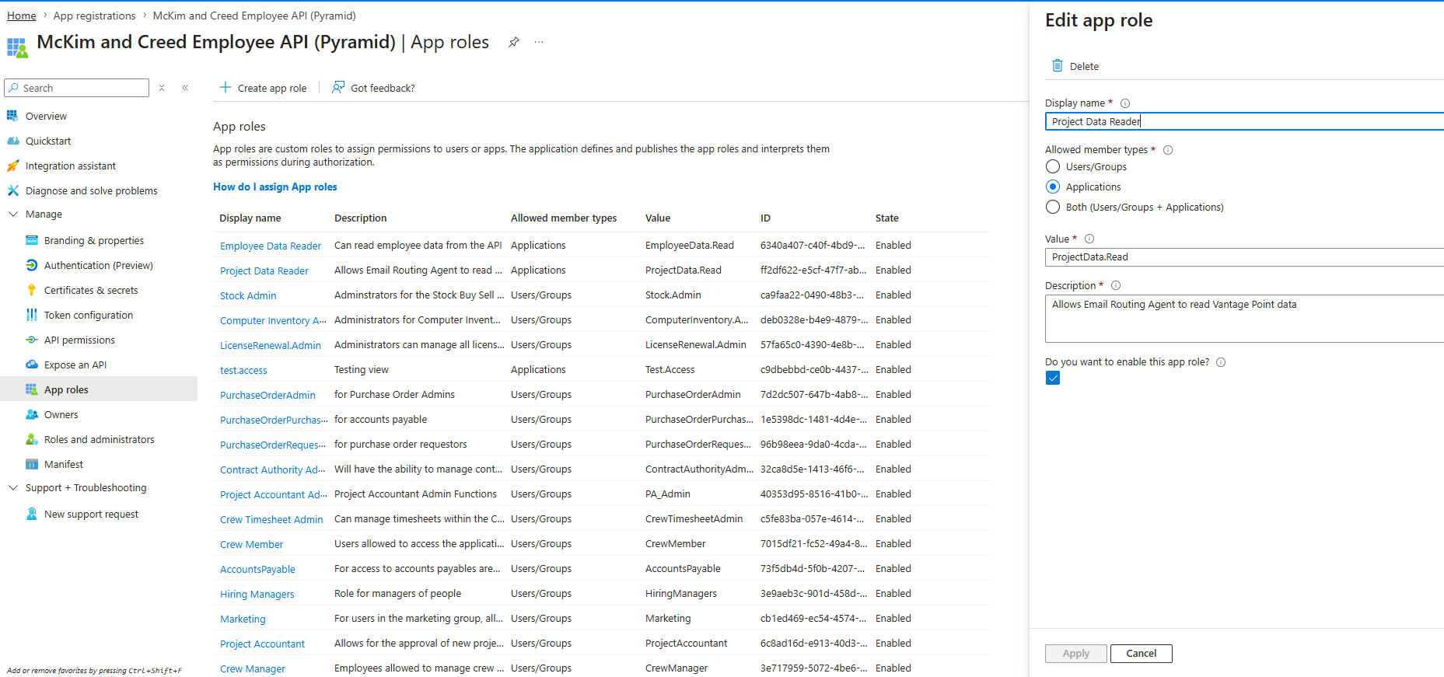Click the Overview grid icon
1444x677 pixels.
point(12,116)
